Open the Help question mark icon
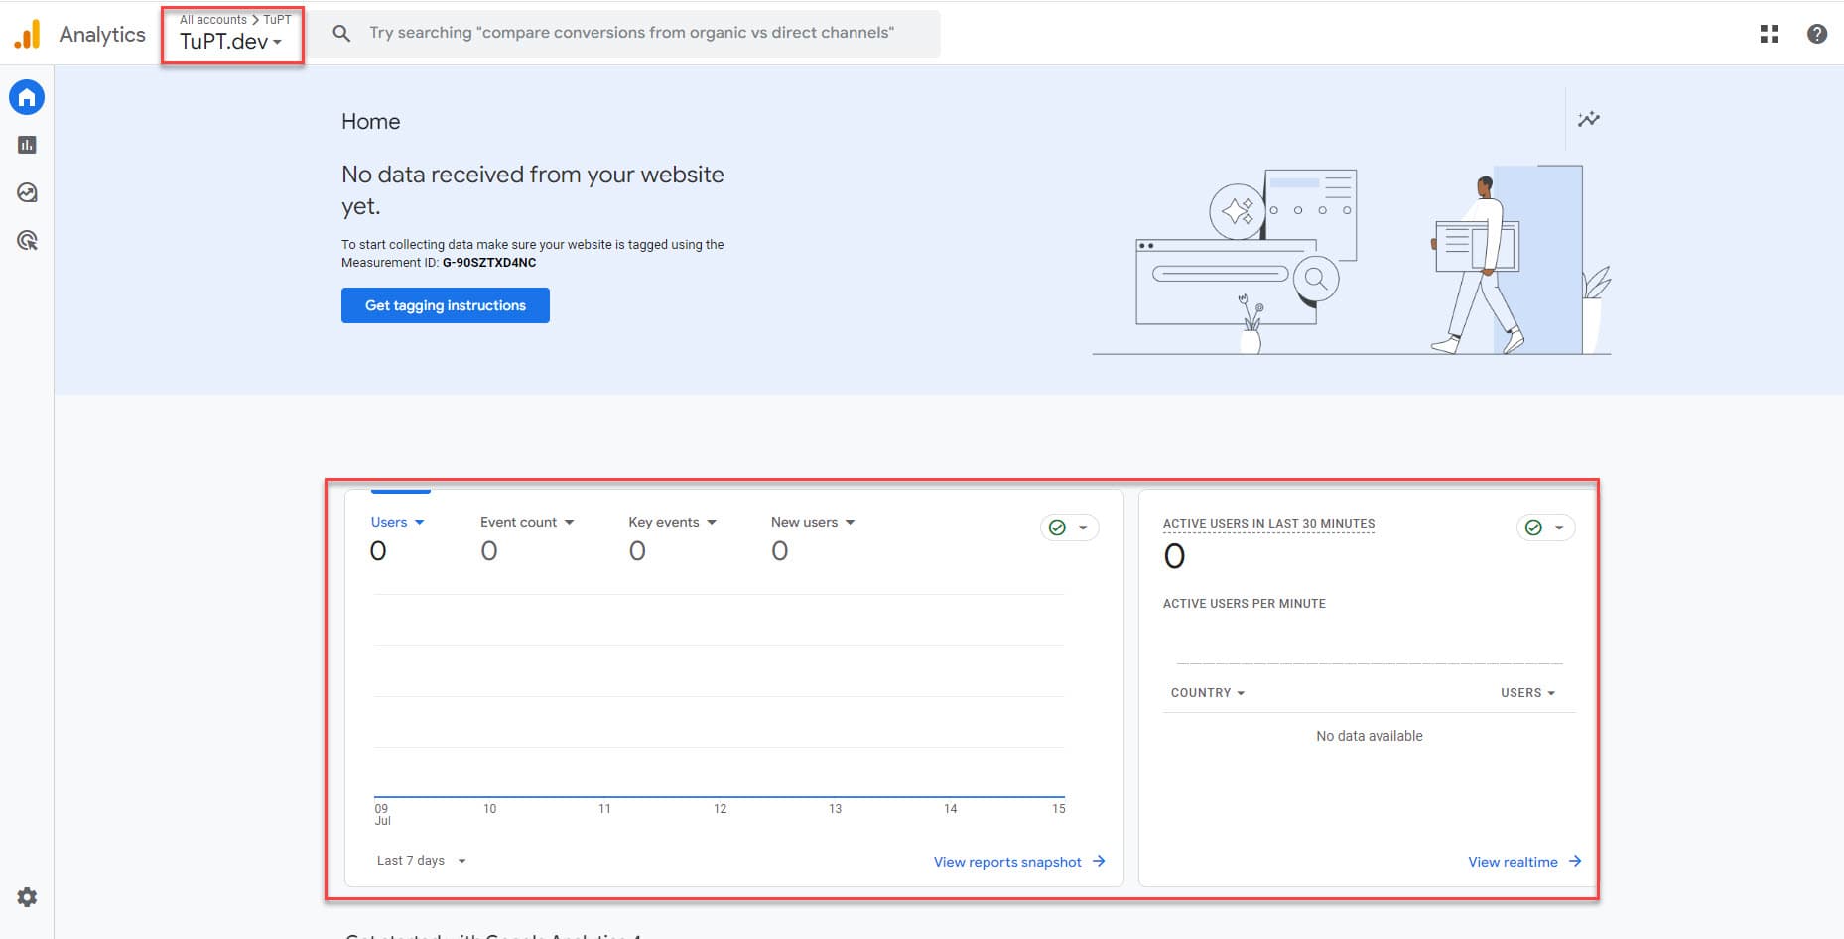The height and width of the screenshot is (939, 1844). [1816, 34]
